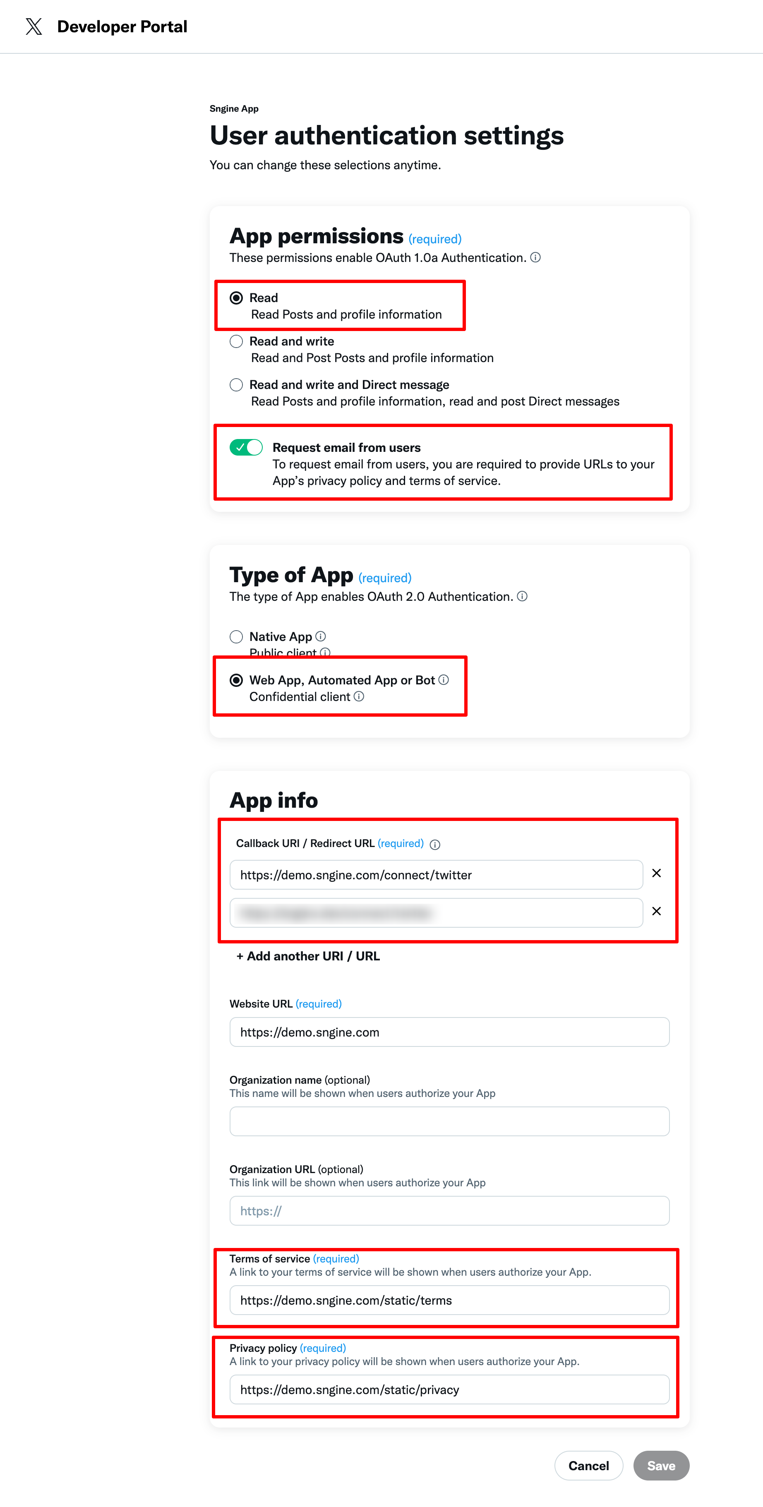The height and width of the screenshot is (1507, 763).
Task: Select the Native App radio option
Action: tap(236, 636)
